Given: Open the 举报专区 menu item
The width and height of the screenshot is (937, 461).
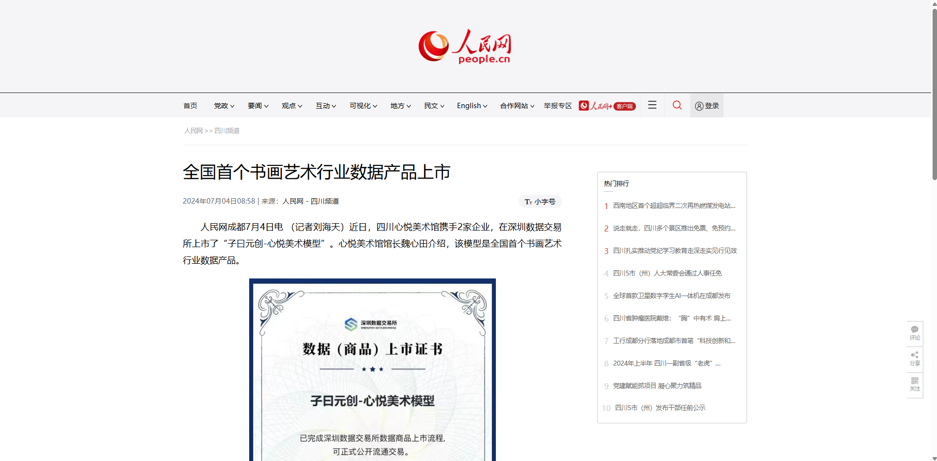Looking at the screenshot, I should (x=558, y=106).
